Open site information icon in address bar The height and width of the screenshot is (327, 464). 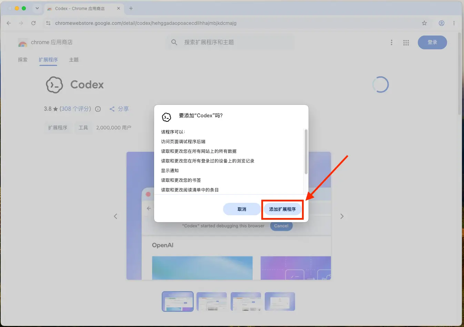(x=48, y=23)
